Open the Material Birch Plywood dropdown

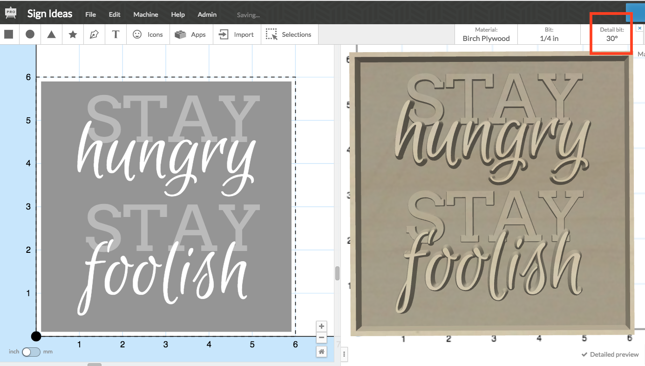point(486,34)
